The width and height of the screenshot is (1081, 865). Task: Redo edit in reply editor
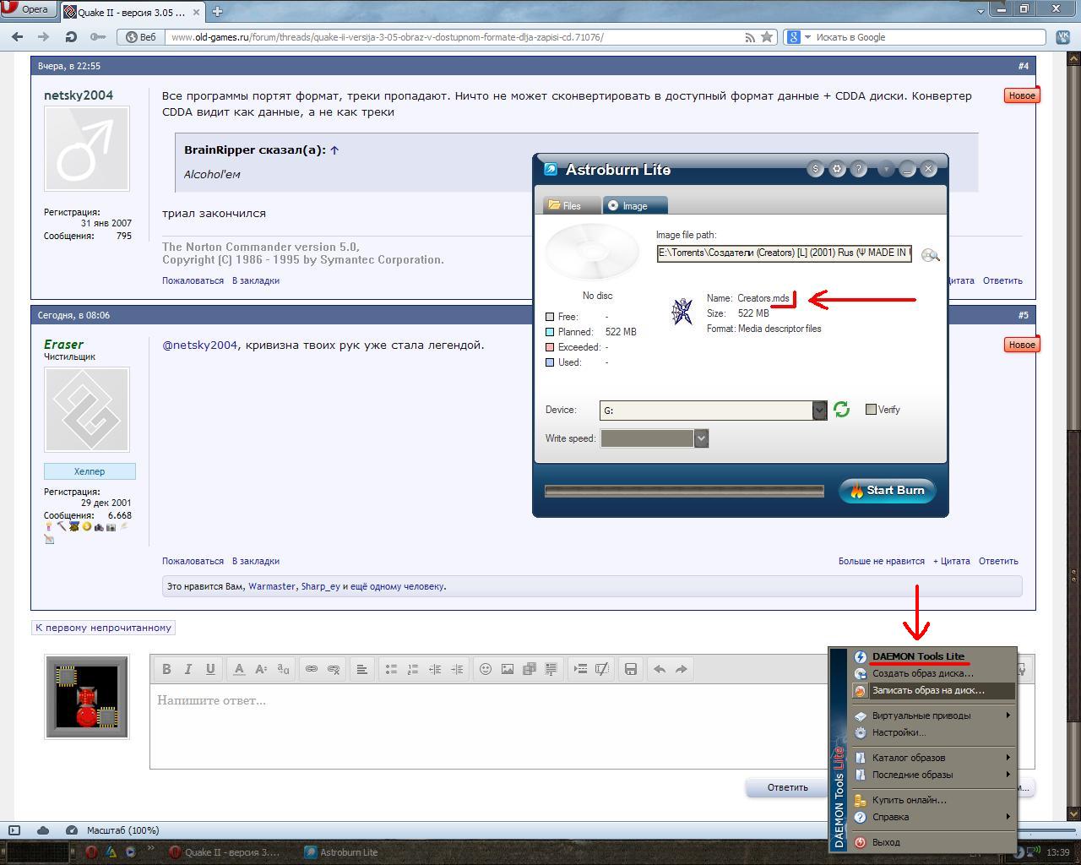click(x=682, y=669)
